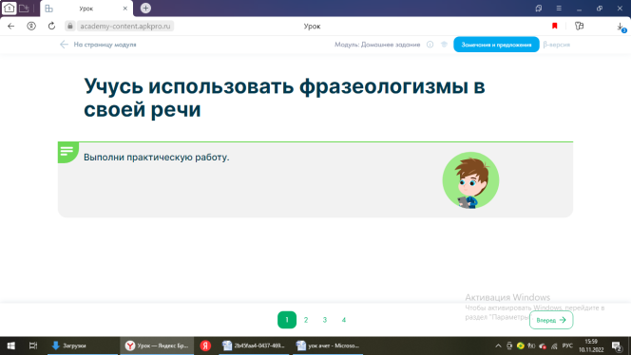Open the browser hamburger menu
The height and width of the screenshot is (355, 631).
559,8
